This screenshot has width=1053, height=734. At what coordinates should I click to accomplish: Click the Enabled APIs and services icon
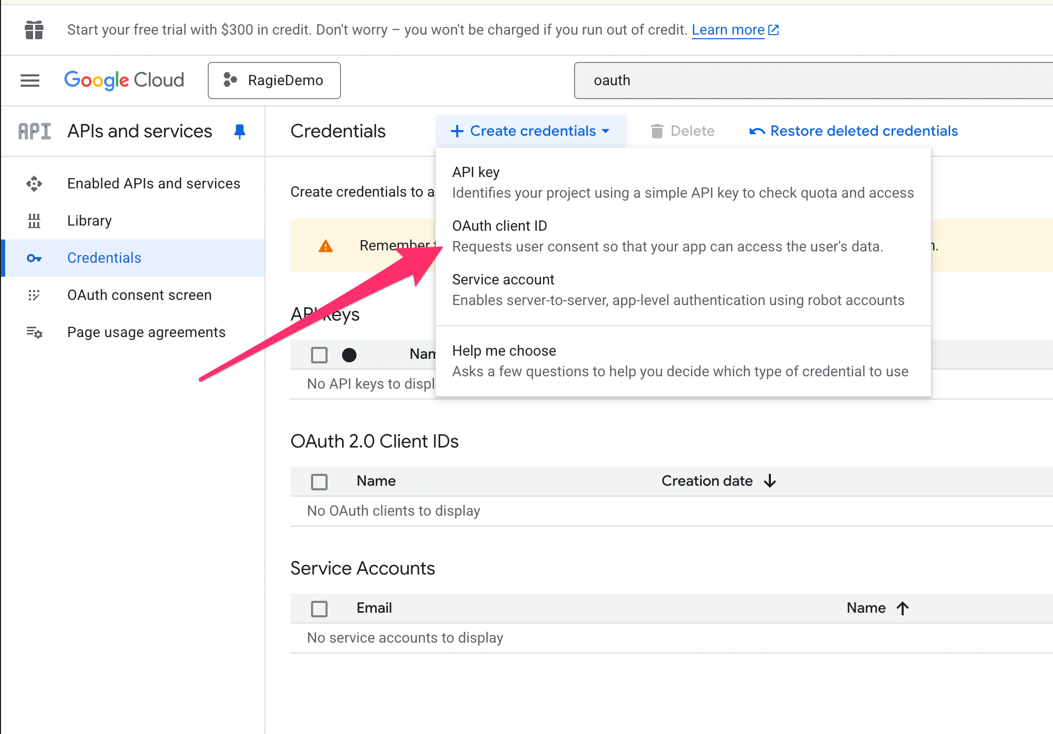click(34, 184)
